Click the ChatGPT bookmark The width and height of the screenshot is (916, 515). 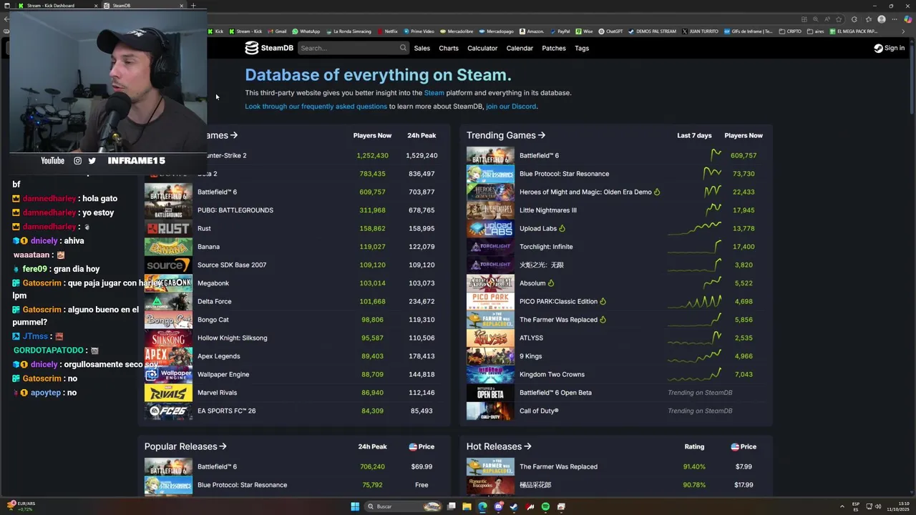click(x=610, y=31)
